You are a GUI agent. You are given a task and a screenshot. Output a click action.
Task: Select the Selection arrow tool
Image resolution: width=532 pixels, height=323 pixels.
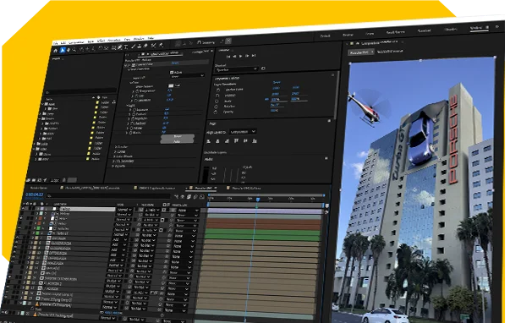63,50
